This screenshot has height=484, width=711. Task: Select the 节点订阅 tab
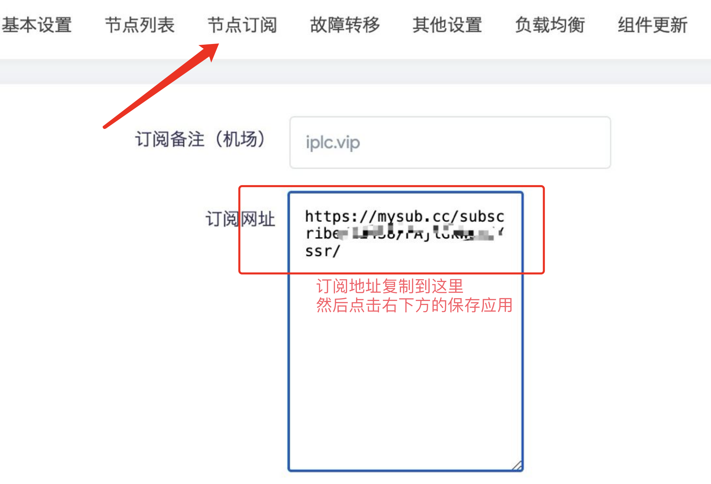[242, 25]
